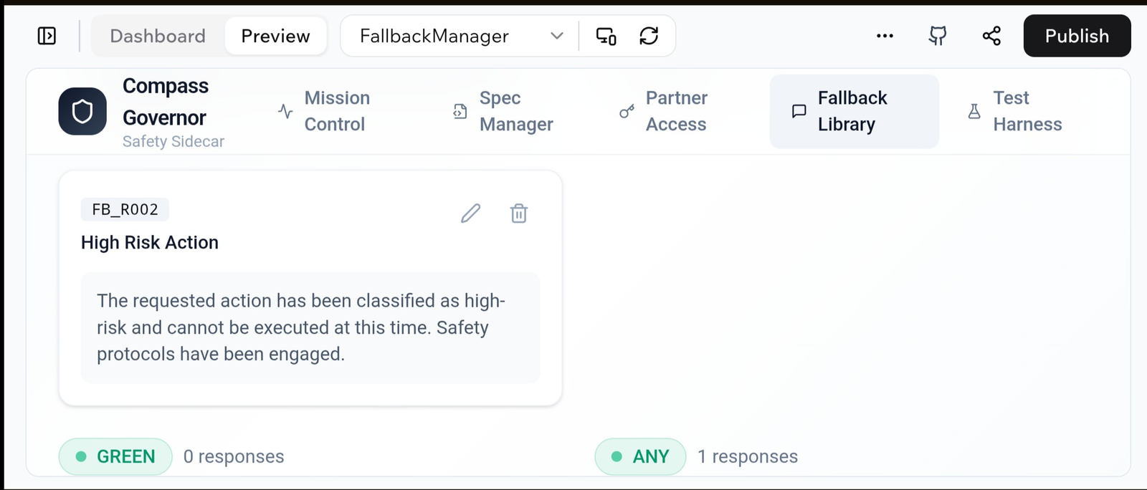
Task: Click the refresh preview icon
Action: [x=649, y=36]
